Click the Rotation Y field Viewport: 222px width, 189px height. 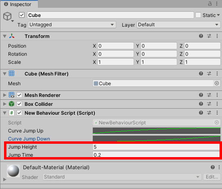(159, 54)
